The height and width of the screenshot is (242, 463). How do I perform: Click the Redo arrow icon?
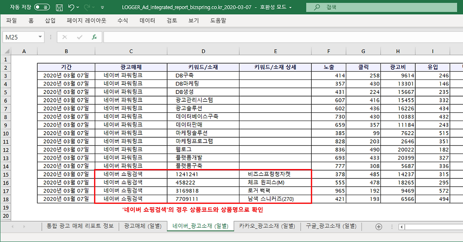pyautogui.click(x=87, y=7)
